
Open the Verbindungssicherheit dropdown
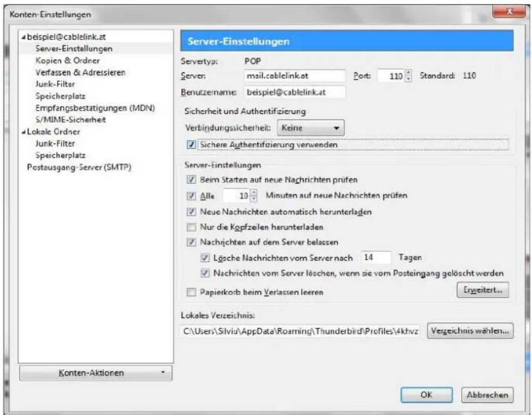311,128
